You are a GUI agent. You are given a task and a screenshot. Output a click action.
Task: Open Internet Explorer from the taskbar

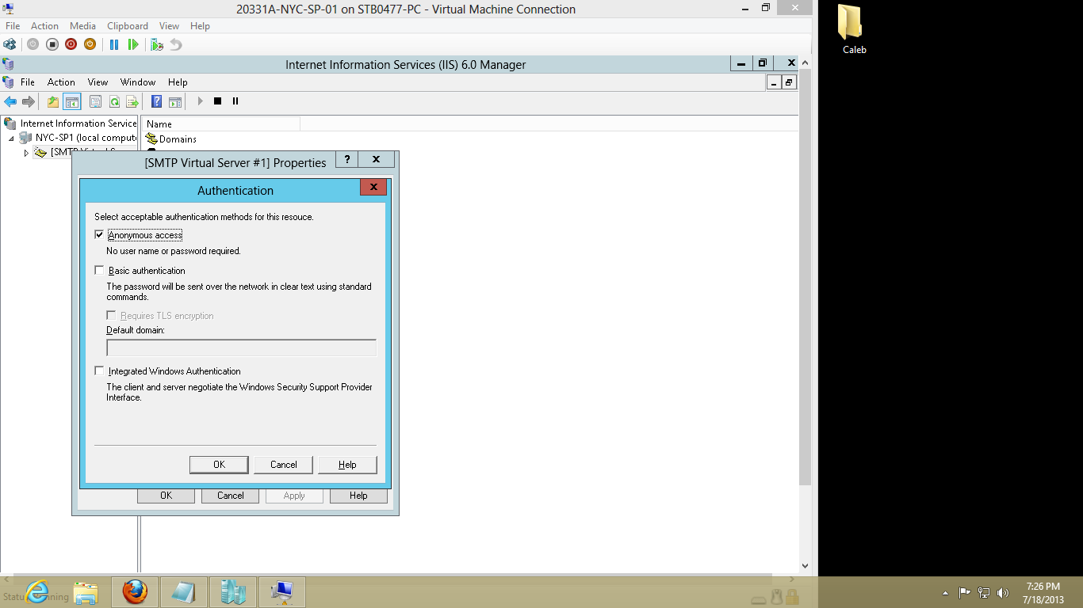[36, 592]
